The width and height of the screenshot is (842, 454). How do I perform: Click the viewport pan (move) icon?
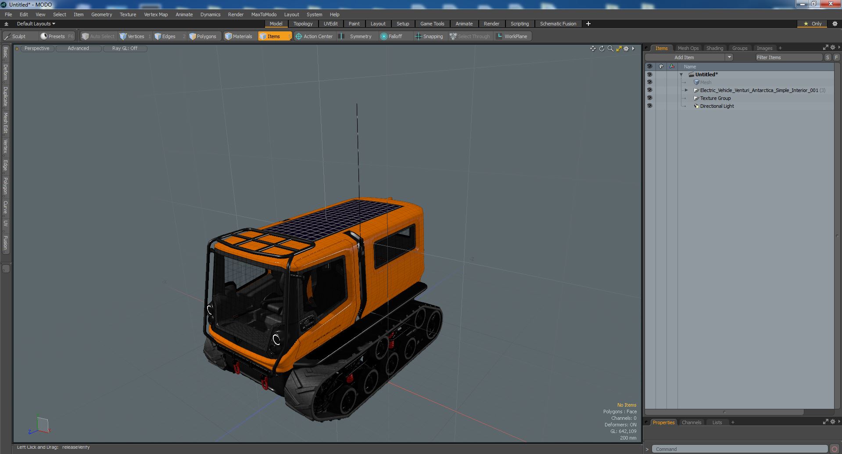593,49
